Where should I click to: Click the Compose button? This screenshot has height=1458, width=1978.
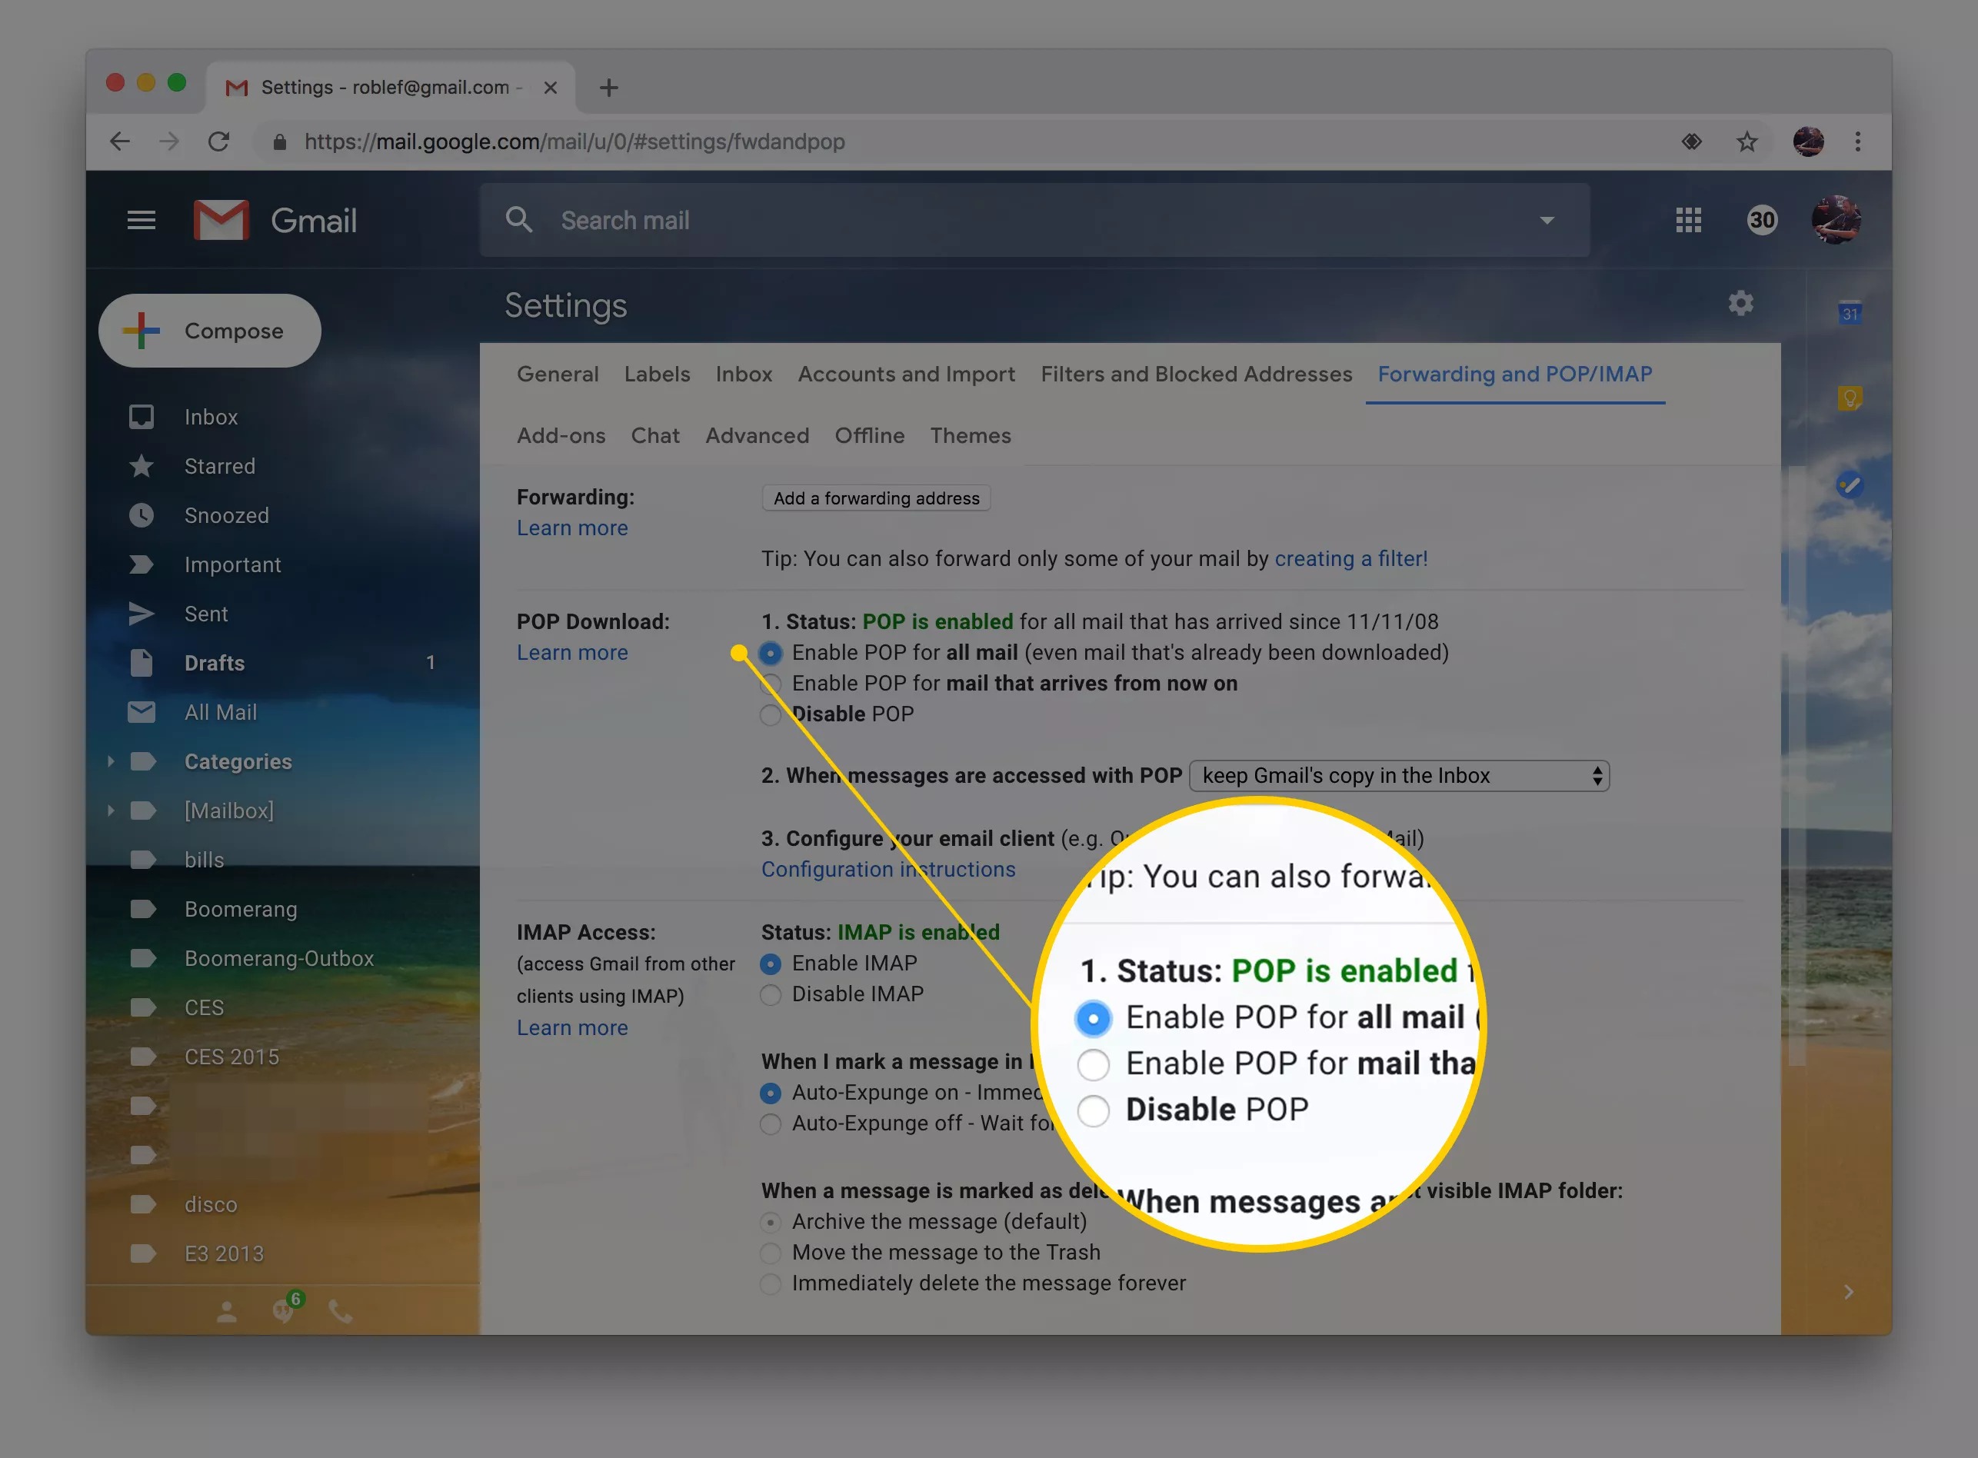(x=210, y=331)
